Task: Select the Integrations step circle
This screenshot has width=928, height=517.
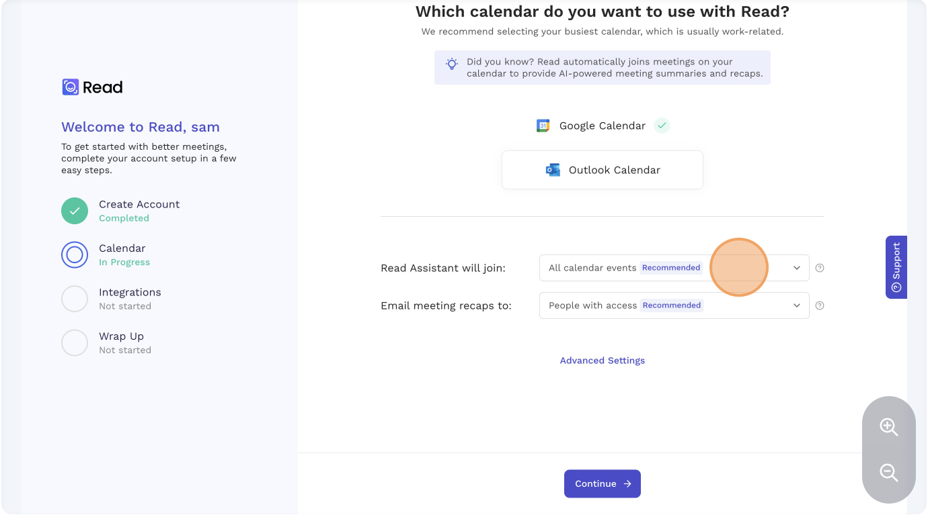Action: [x=75, y=299]
